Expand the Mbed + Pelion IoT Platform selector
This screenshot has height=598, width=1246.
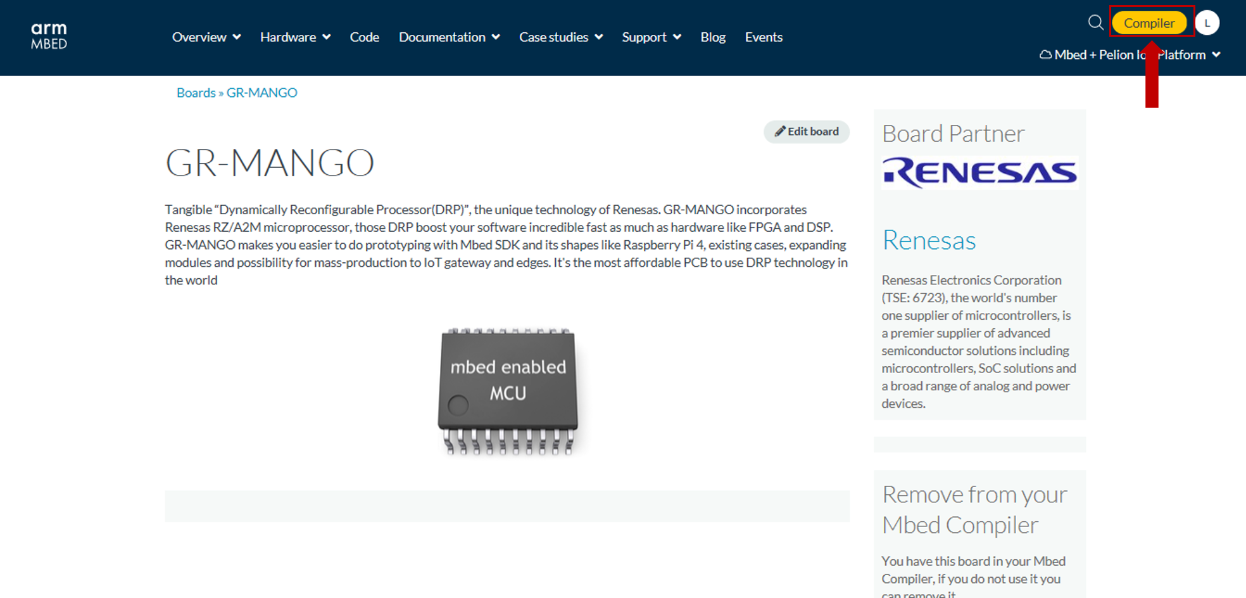click(x=1130, y=55)
